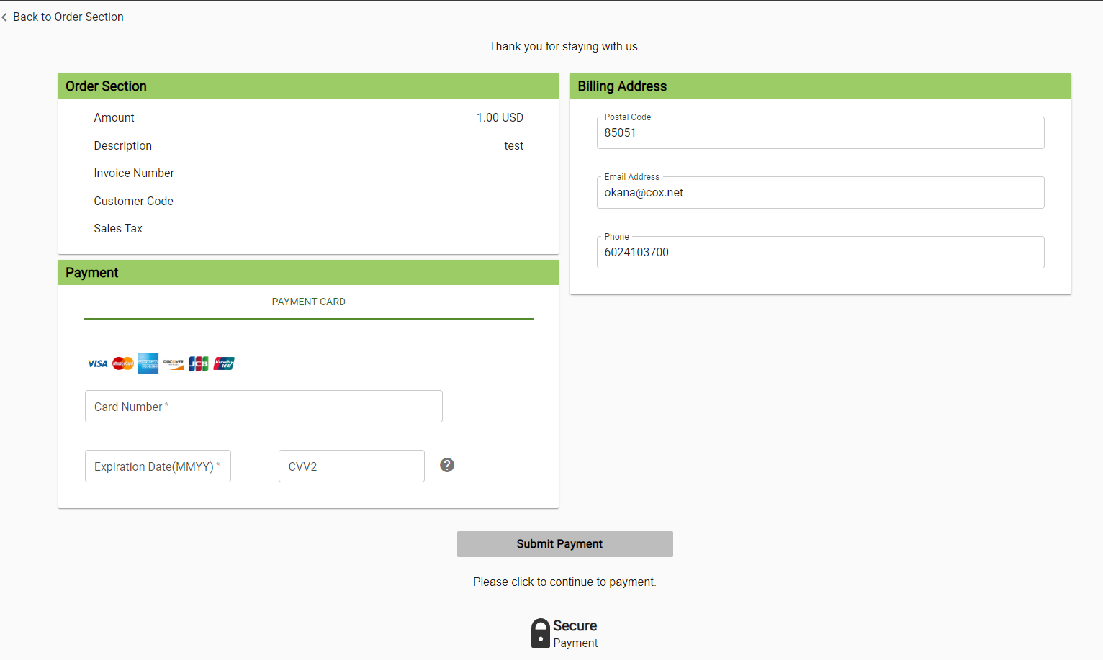Click the back chevron arrow icon

4,17
